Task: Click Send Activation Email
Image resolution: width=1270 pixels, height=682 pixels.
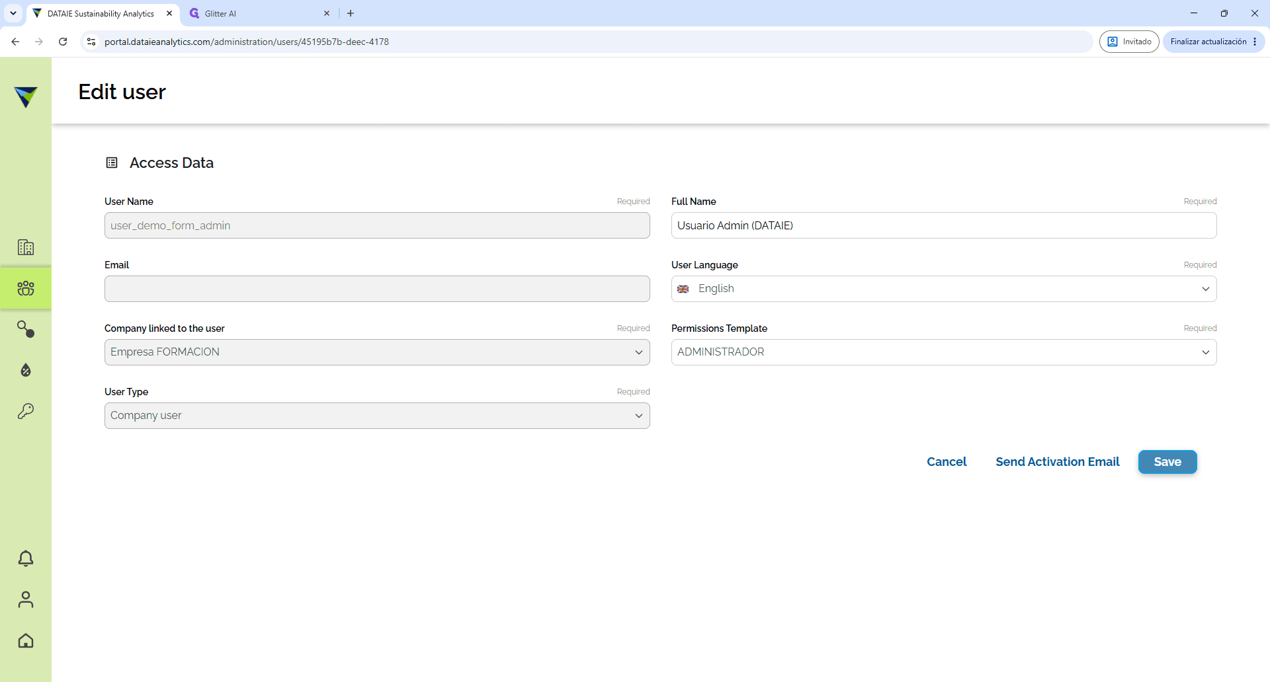Action: pyautogui.click(x=1057, y=462)
